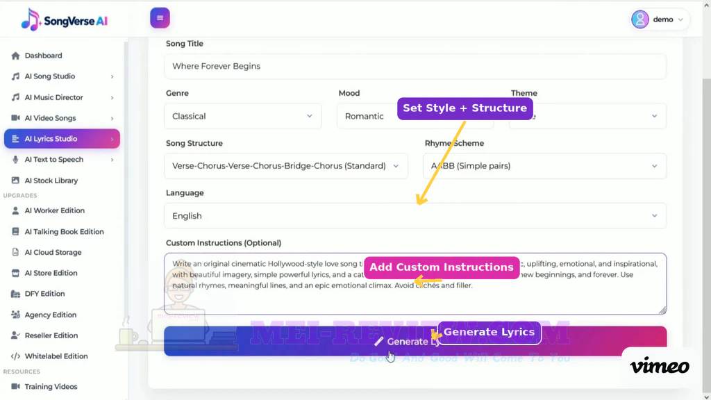Image resolution: width=711 pixels, height=400 pixels.
Task: Click the Training Videos camera icon
Action: pos(15,386)
